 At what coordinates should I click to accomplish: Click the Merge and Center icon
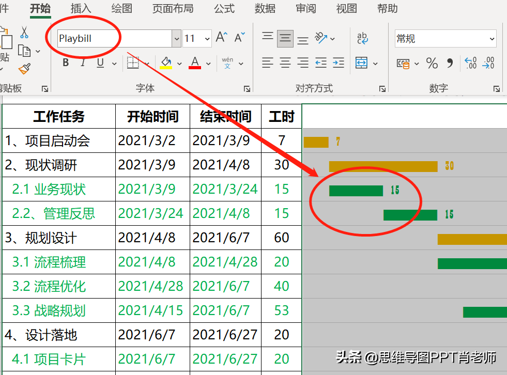361,62
